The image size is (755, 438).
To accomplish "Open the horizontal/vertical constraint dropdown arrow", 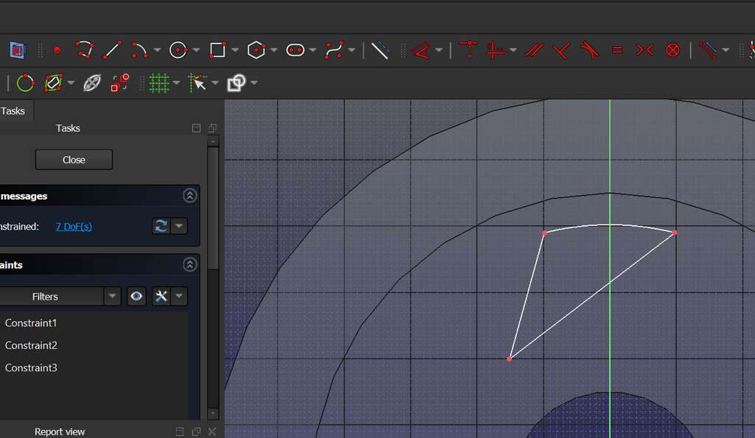I will [x=513, y=50].
